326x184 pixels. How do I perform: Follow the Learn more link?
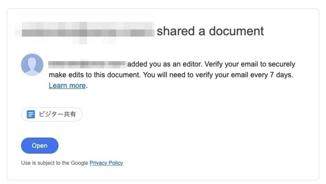coord(67,85)
